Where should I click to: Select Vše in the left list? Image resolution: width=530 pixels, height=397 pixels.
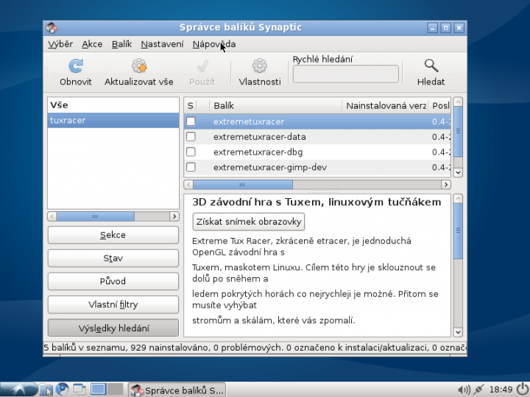tap(113, 105)
